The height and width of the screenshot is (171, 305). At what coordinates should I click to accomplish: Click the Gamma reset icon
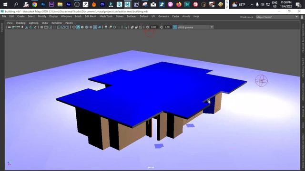[161, 28]
